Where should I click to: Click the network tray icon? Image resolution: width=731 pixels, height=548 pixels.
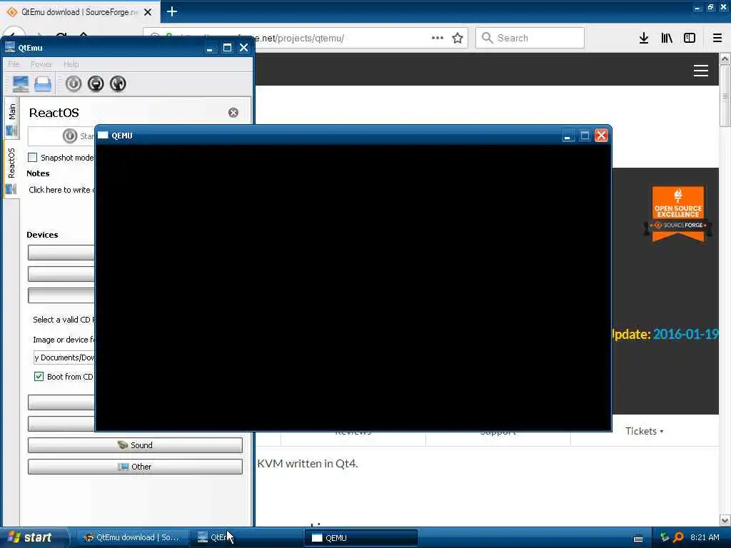coord(665,538)
